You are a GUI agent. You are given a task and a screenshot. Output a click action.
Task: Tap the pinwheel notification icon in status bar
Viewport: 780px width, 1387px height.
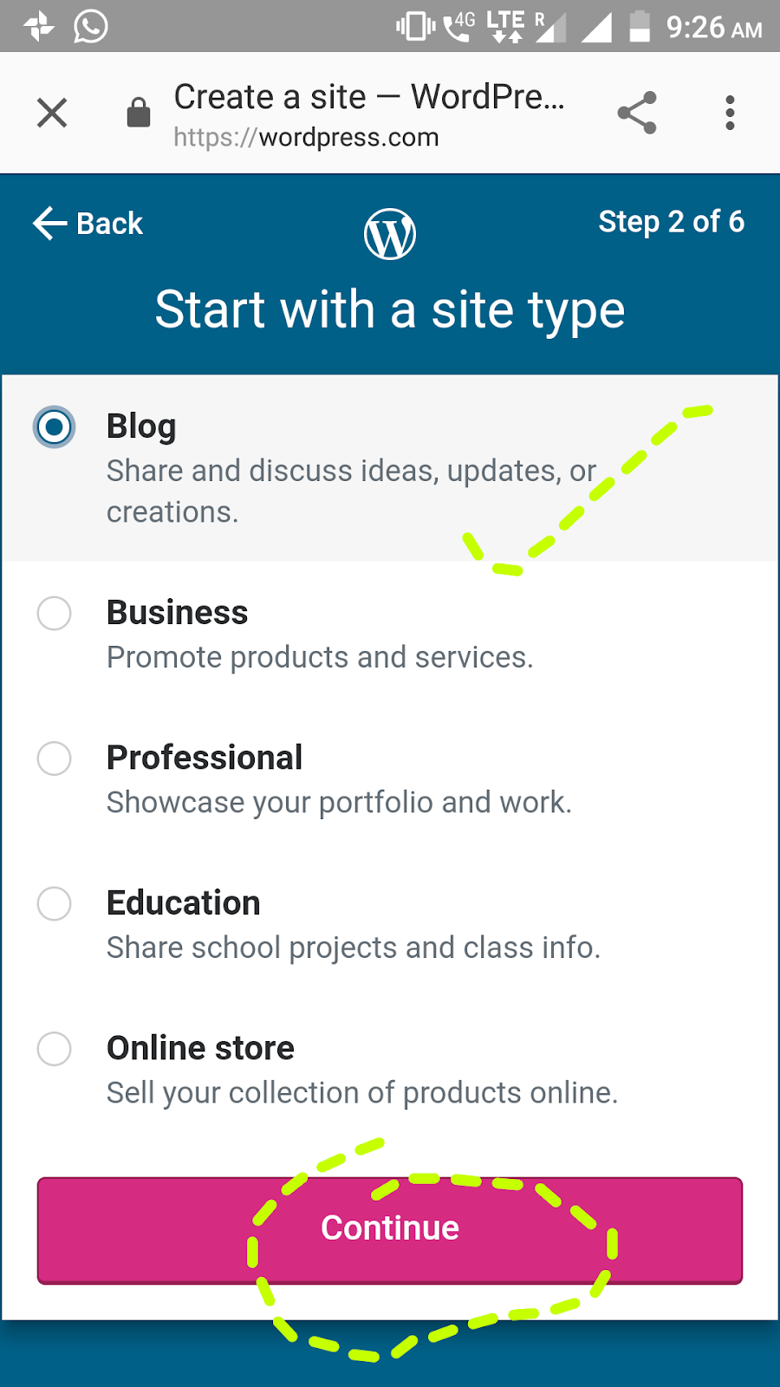[x=39, y=26]
